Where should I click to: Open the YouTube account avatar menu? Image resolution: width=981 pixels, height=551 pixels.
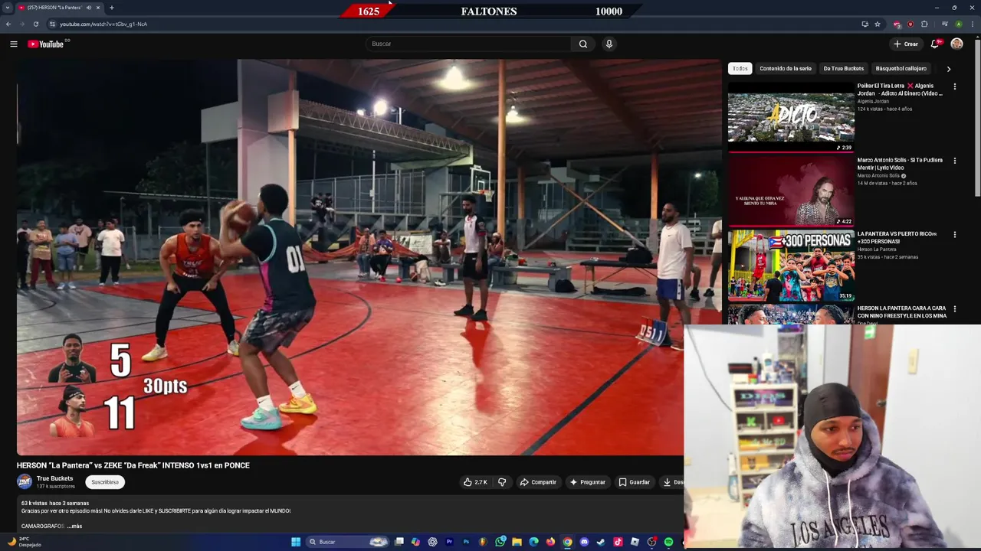(x=956, y=44)
